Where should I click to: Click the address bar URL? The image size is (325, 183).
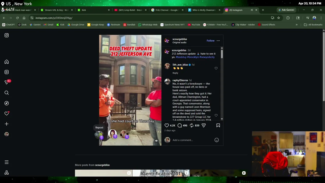54,18
